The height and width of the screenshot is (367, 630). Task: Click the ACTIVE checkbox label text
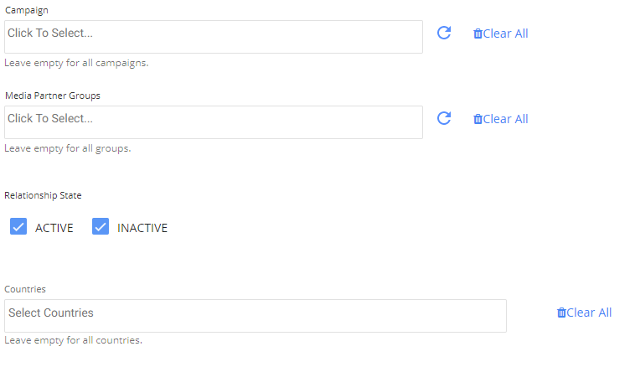tap(54, 228)
